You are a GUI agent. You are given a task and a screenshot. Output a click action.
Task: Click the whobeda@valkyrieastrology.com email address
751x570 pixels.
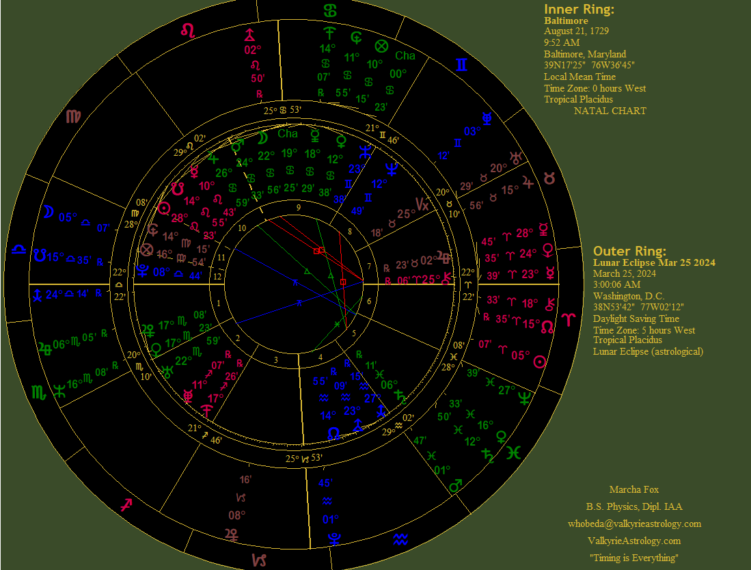634,524
